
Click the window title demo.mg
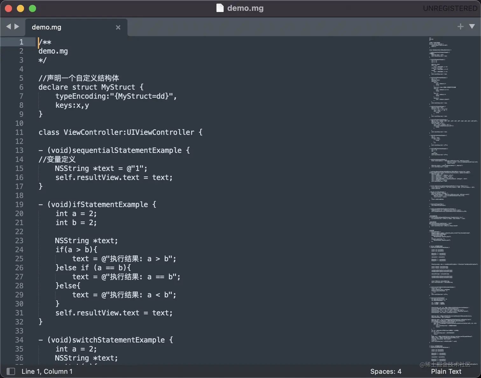pyautogui.click(x=245, y=8)
